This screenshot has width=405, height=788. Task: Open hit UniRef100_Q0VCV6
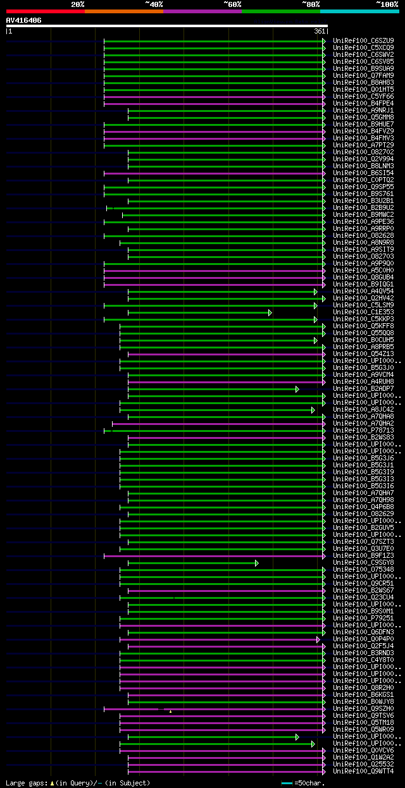click(363, 751)
